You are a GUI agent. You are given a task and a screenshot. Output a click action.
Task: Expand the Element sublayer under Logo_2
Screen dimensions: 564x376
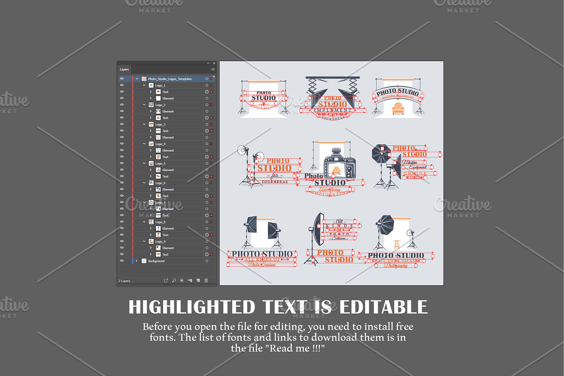click(x=151, y=111)
